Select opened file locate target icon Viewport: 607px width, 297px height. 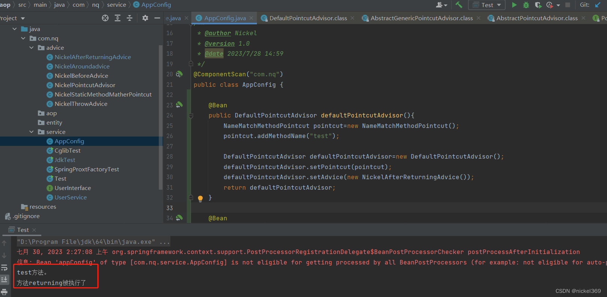tap(105, 18)
